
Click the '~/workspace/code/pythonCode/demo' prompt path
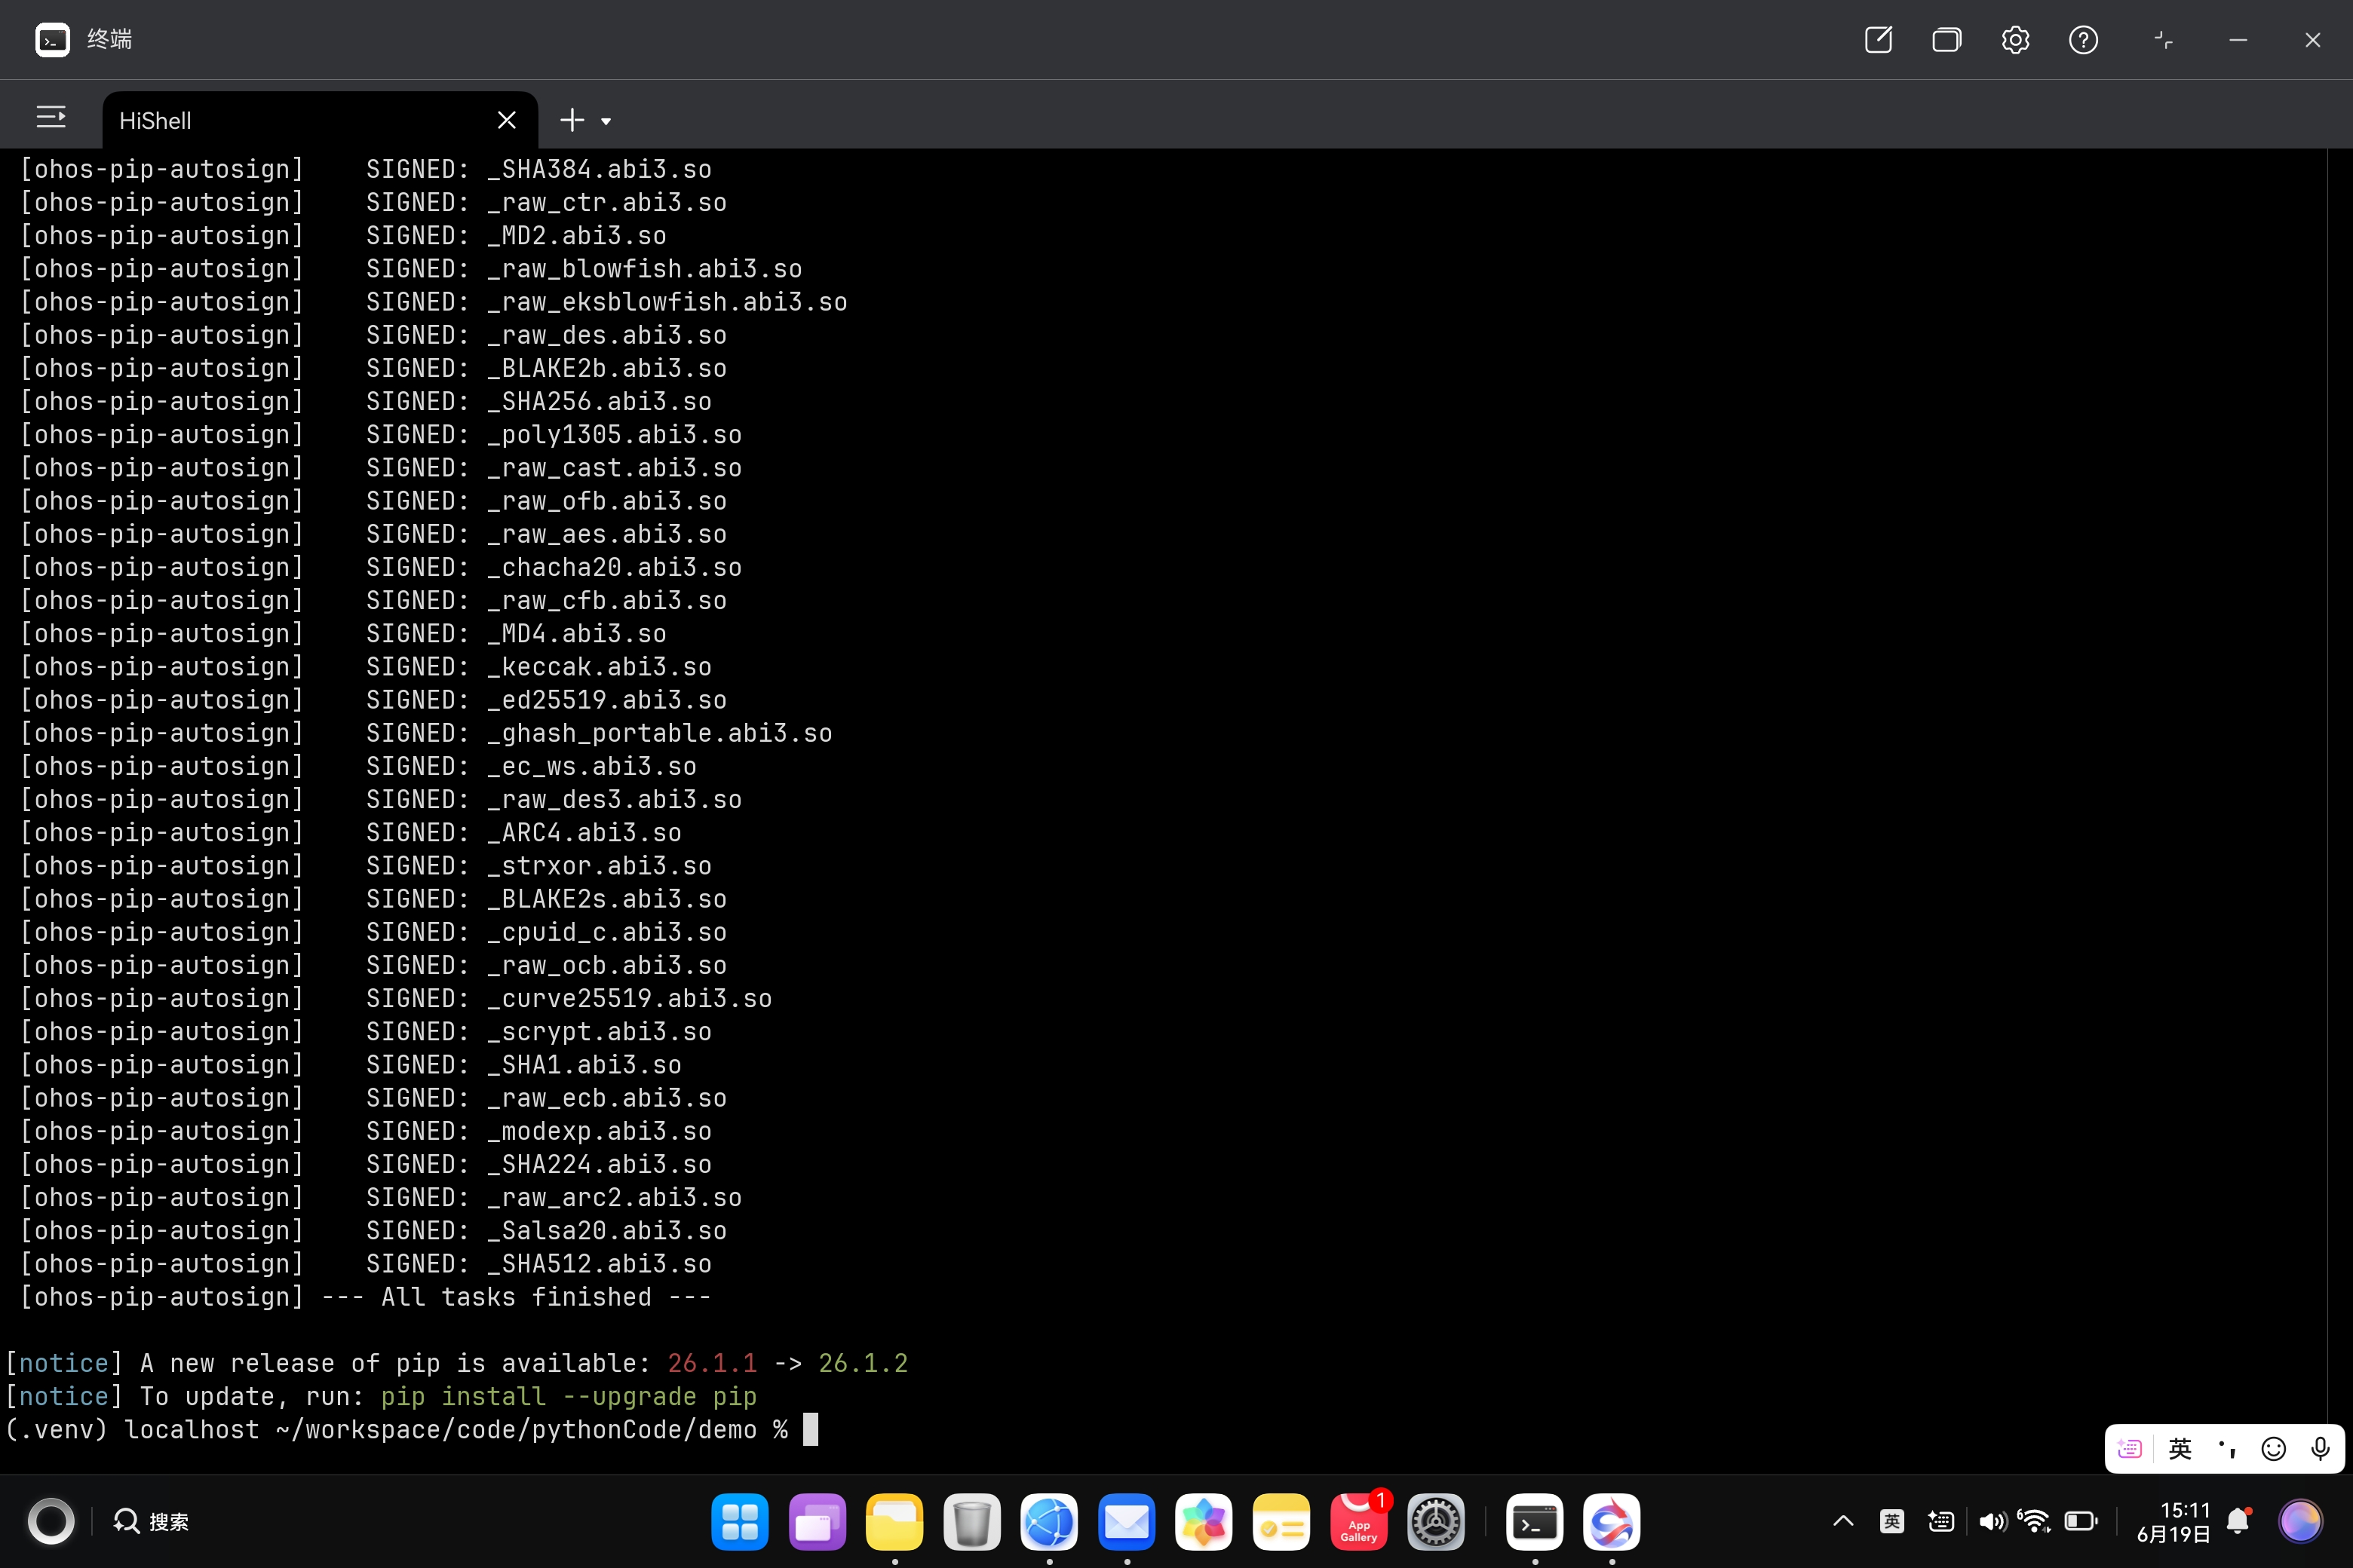click(x=516, y=1429)
